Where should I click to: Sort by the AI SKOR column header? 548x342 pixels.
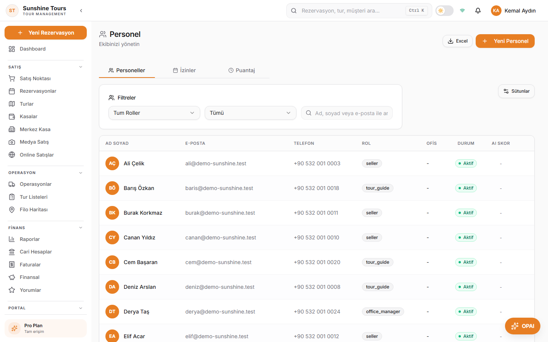[501, 143]
